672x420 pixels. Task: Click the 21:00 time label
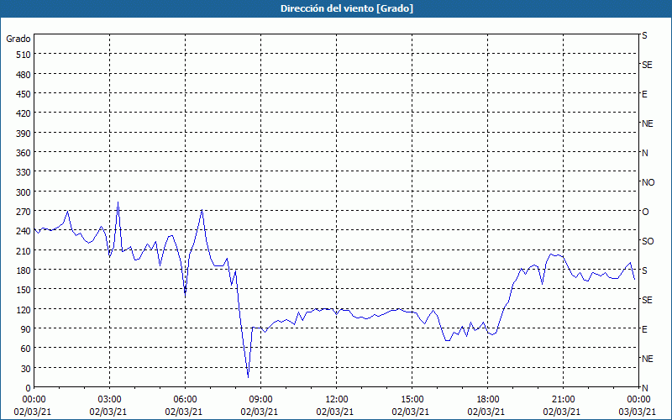[x=563, y=400]
